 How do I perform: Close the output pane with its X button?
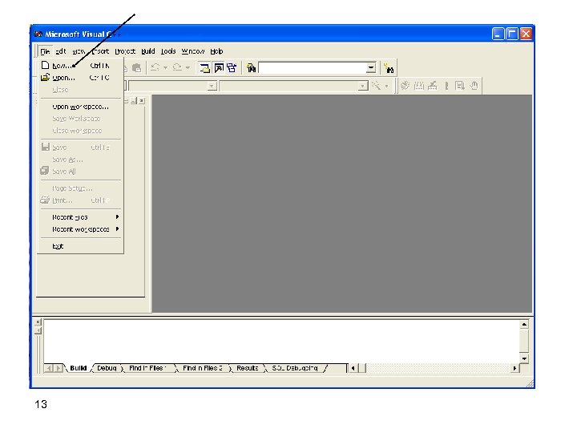[x=38, y=322]
